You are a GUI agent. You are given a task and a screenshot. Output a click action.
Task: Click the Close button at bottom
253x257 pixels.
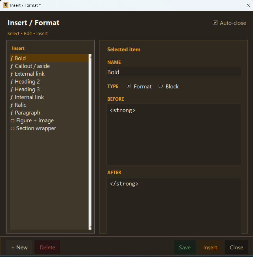(x=236, y=247)
